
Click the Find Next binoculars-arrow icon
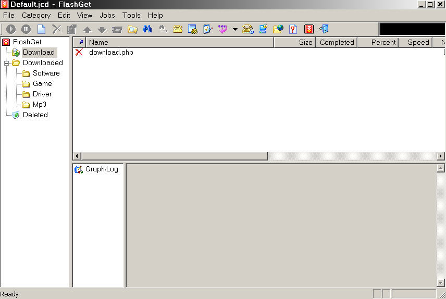pyautogui.click(x=163, y=29)
